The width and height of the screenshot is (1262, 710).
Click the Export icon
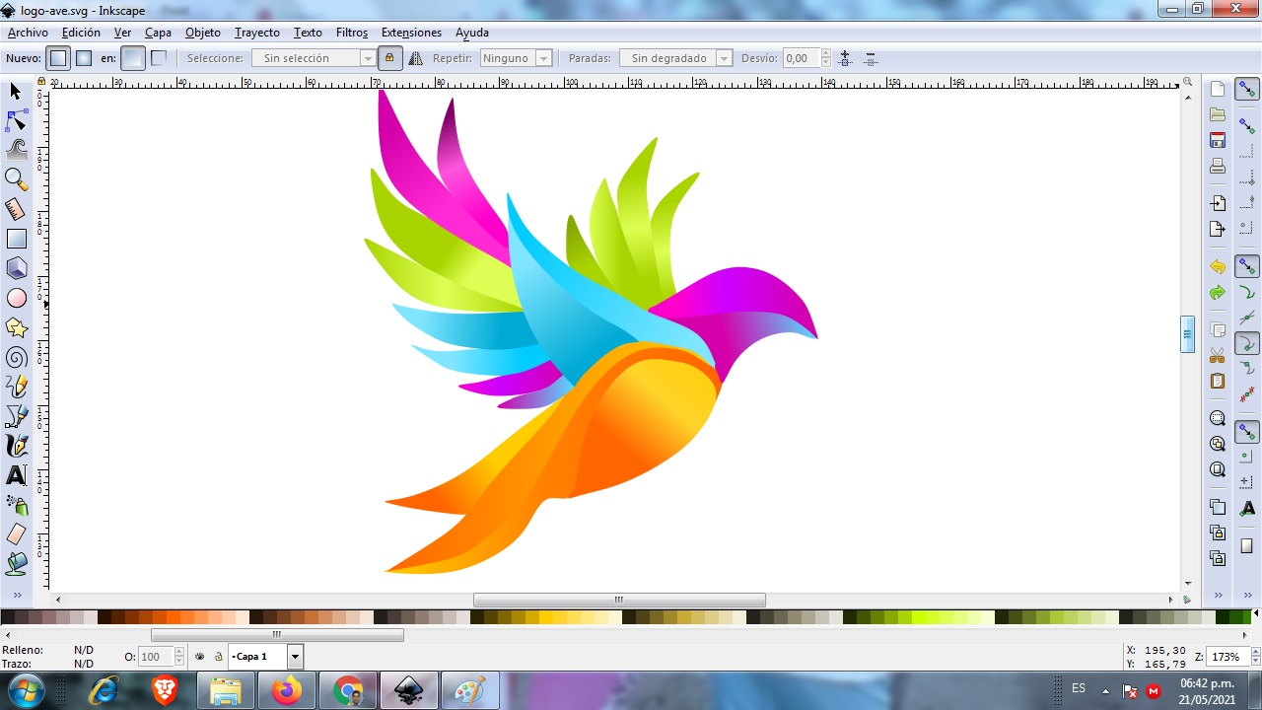[1218, 229]
